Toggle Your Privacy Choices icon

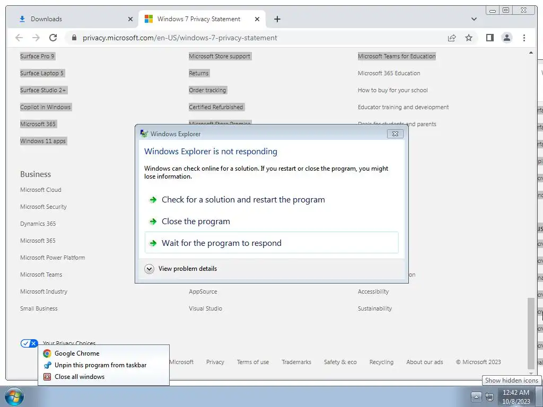[29, 343]
